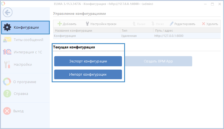This screenshot has width=224, height=129.
Task: Click the ELMA logo in title bar
Action: (3, 4)
